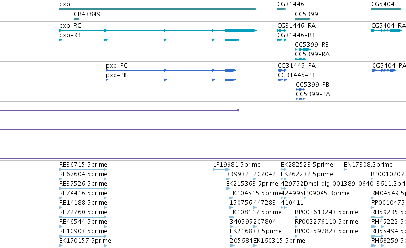The height and width of the screenshot is (248, 406).
Task: Click EST RE74416.5prime
Action: [83, 198]
